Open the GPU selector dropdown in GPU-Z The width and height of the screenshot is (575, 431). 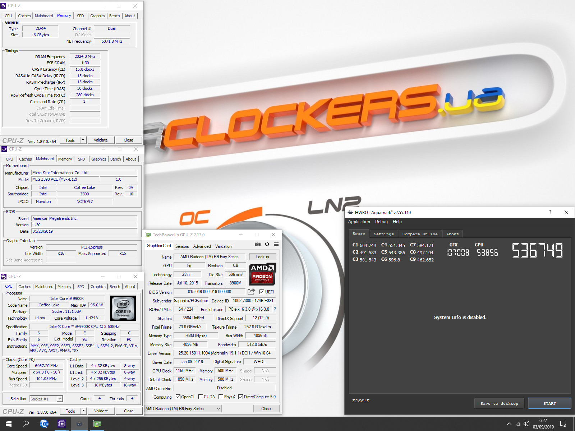183,409
